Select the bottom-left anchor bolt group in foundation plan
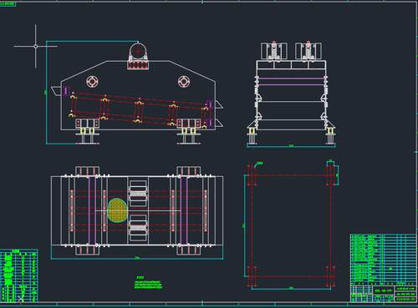 [252, 276]
